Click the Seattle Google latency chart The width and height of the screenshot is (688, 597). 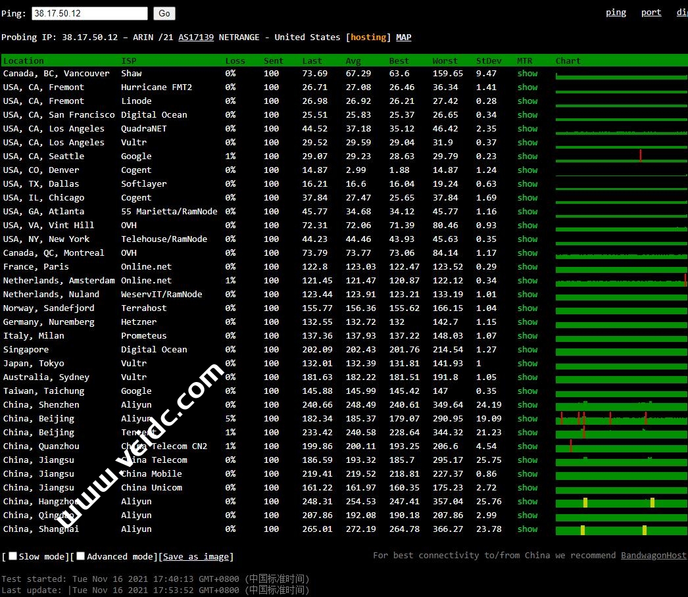[620, 156]
